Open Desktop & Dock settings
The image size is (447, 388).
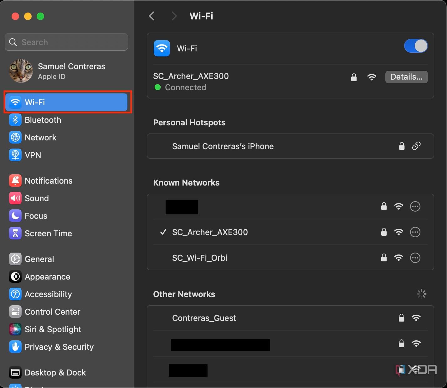tap(55, 372)
